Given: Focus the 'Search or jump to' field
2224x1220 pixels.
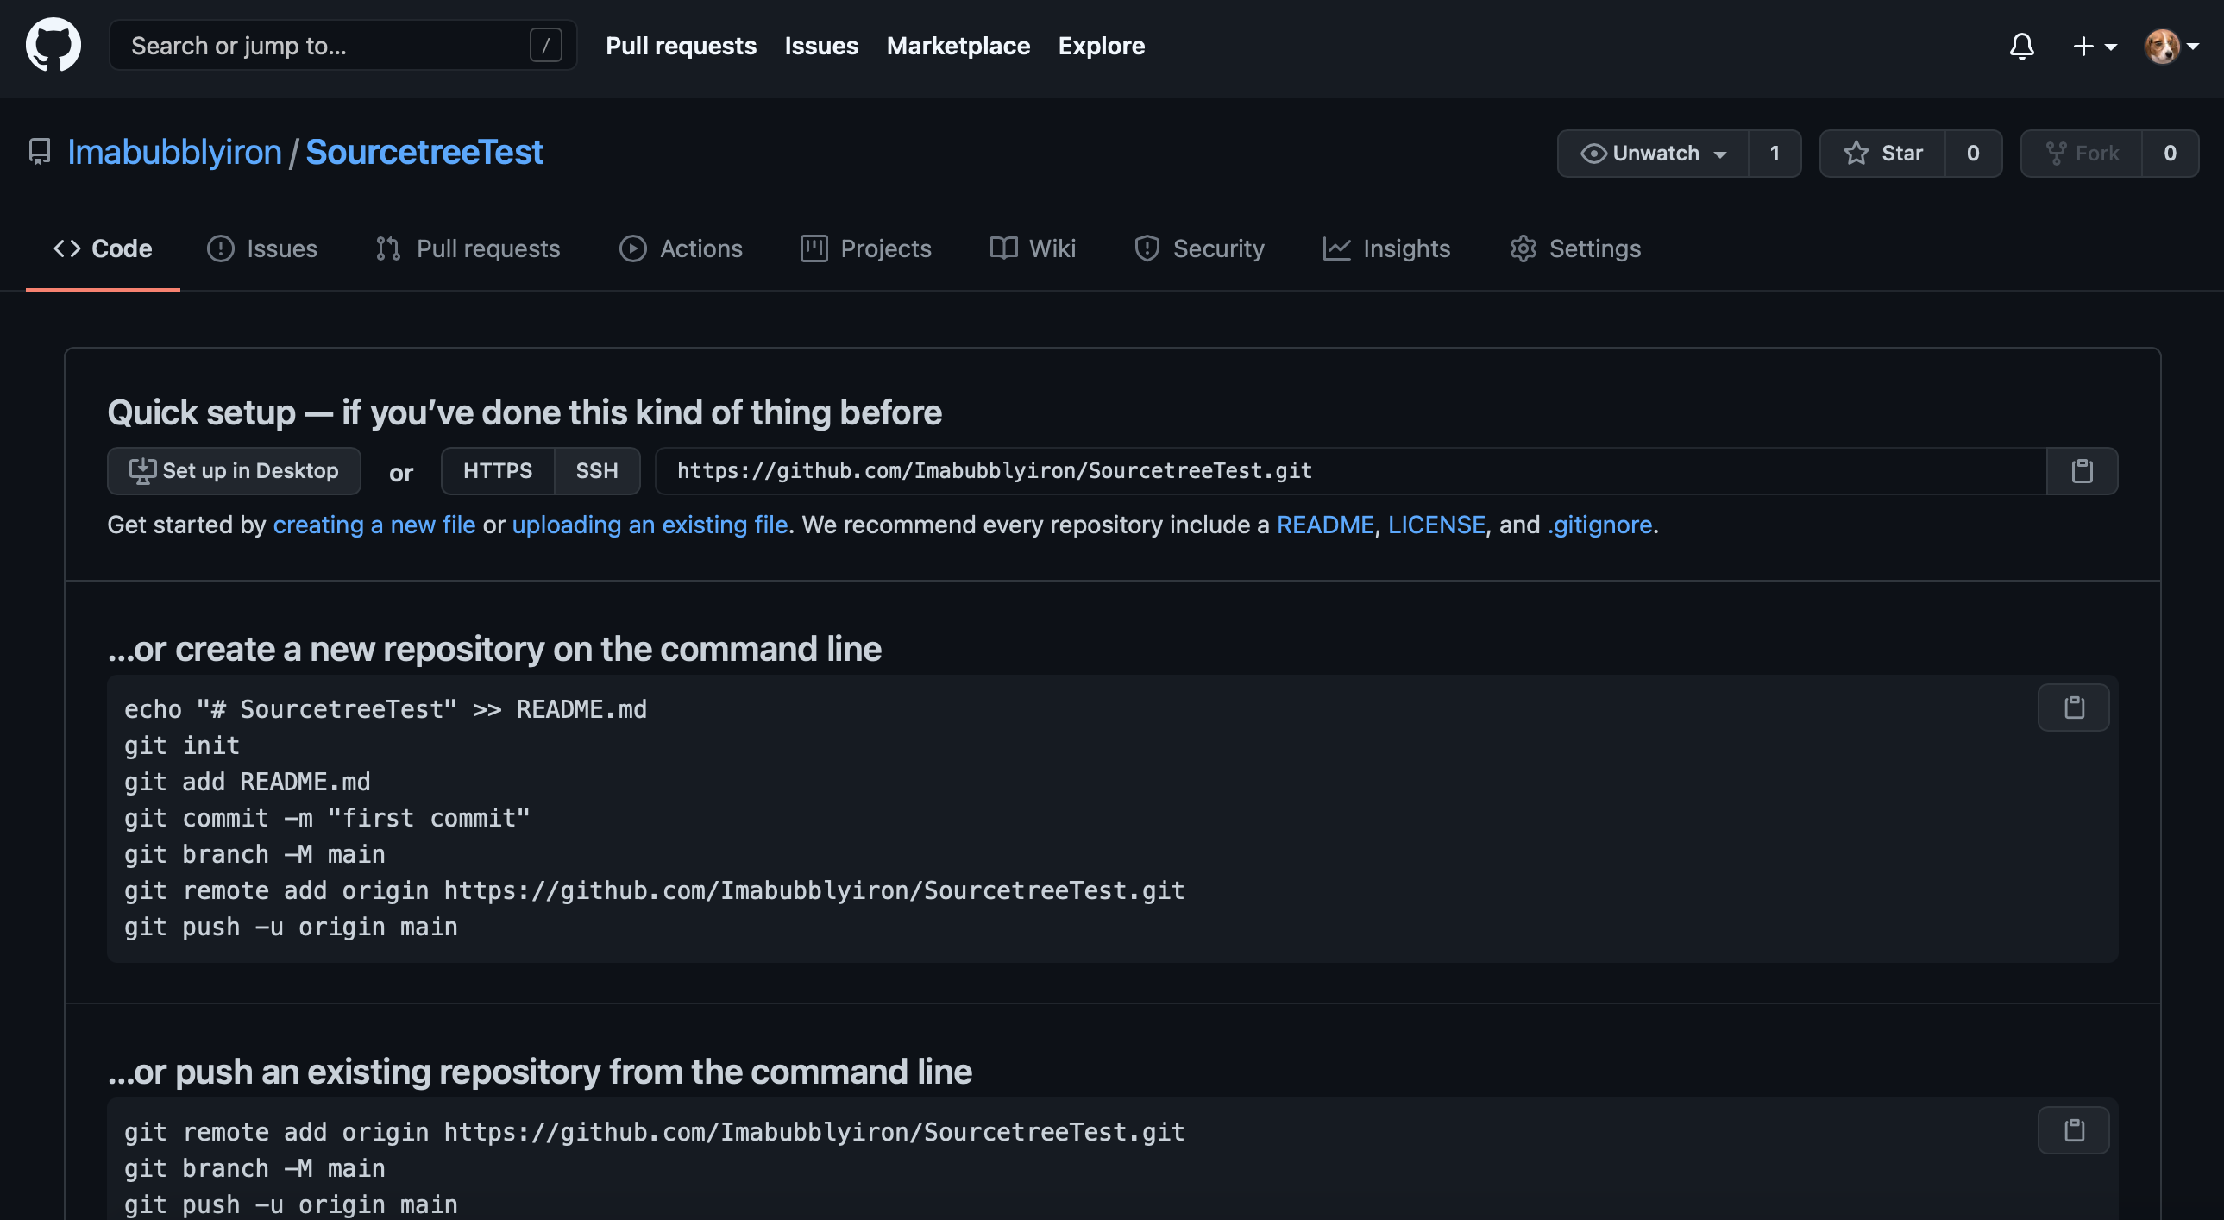Looking at the screenshot, I should tap(328, 46).
